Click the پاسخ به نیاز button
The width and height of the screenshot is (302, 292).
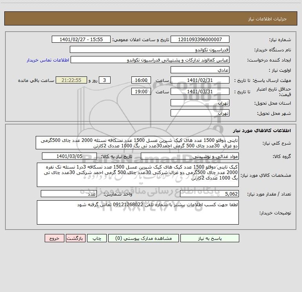click(x=210, y=238)
